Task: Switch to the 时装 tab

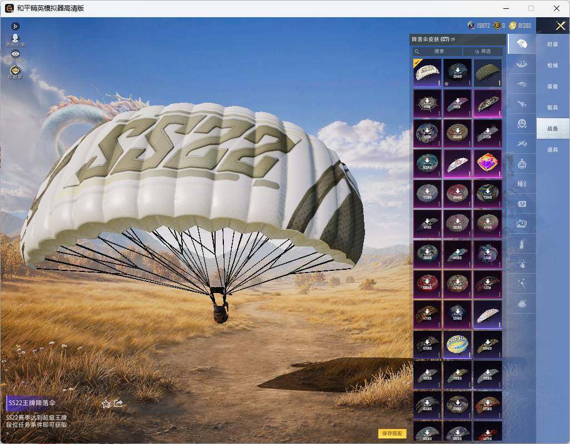Action: 553,44
